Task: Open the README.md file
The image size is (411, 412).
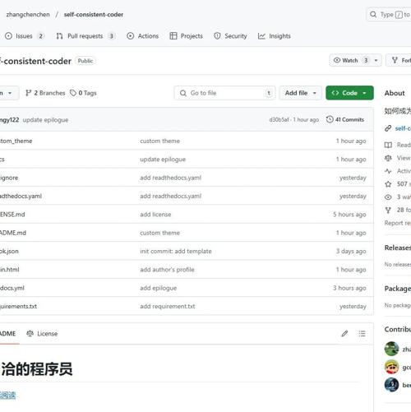Action: pos(13,233)
